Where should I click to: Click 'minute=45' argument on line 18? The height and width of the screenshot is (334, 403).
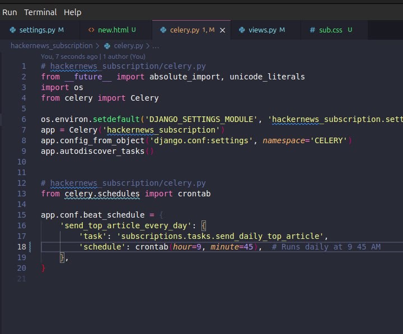(232, 247)
